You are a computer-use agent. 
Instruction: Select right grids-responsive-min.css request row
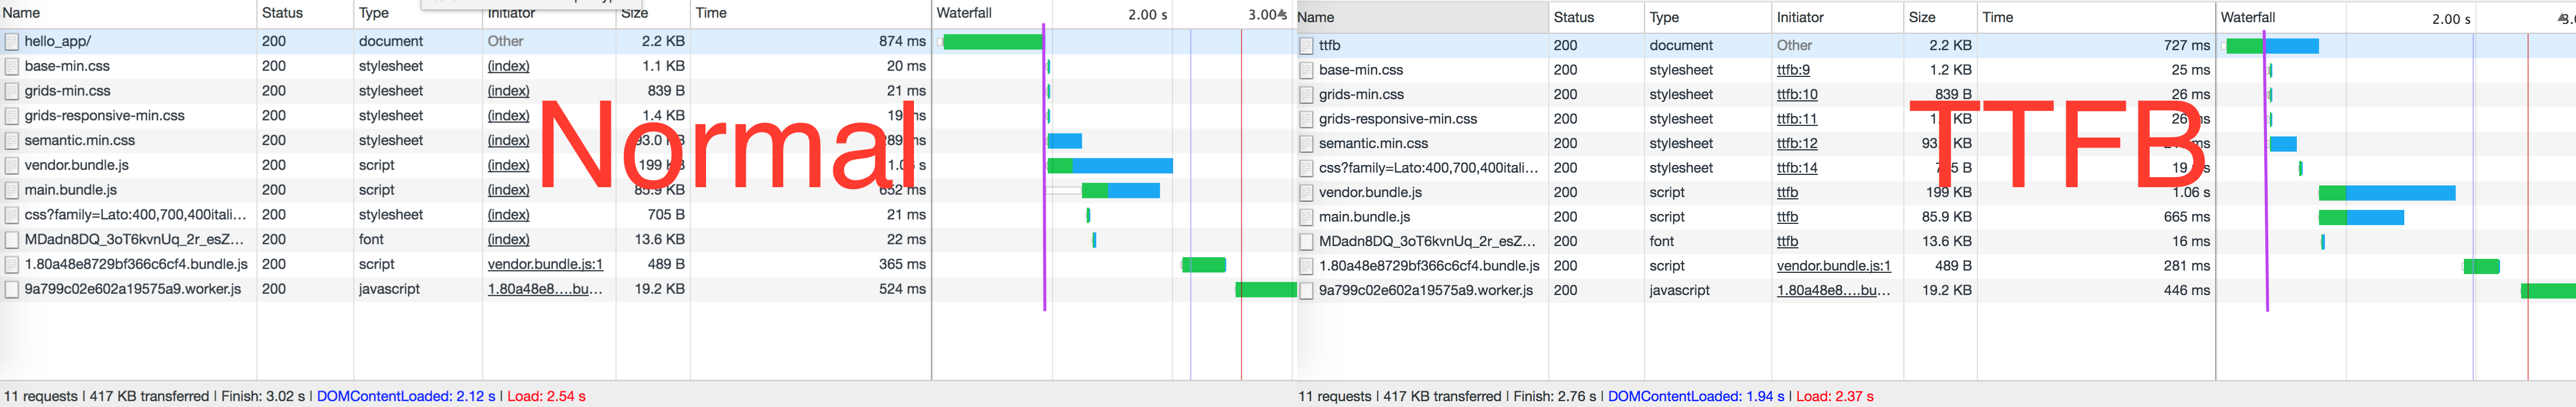(1756, 119)
